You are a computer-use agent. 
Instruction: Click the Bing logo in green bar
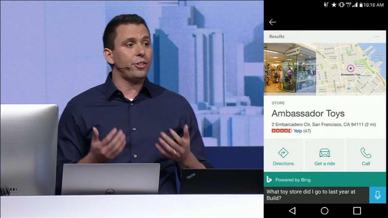269,180
